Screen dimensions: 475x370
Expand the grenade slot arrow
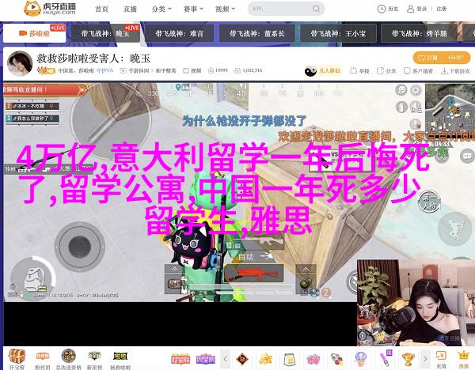pyautogui.click(x=306, y=269)
